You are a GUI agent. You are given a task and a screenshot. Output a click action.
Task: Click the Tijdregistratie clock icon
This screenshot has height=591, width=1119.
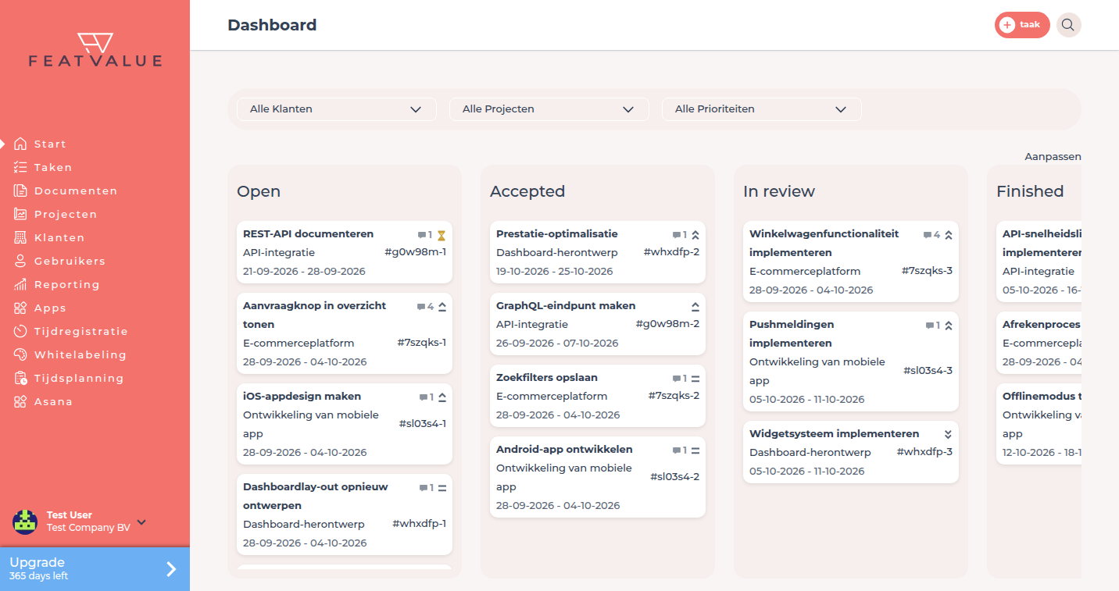tap(20, 331)
